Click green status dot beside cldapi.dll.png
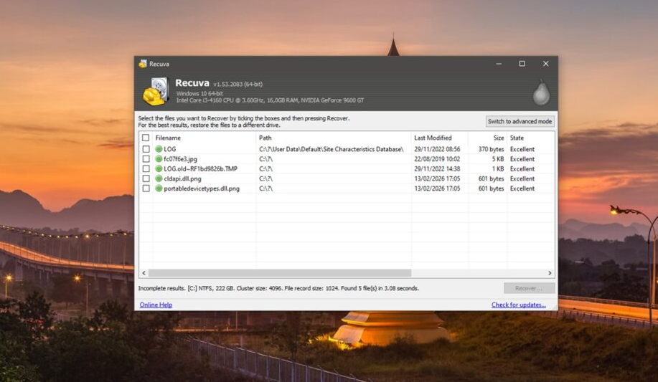 tap(159, 178)
